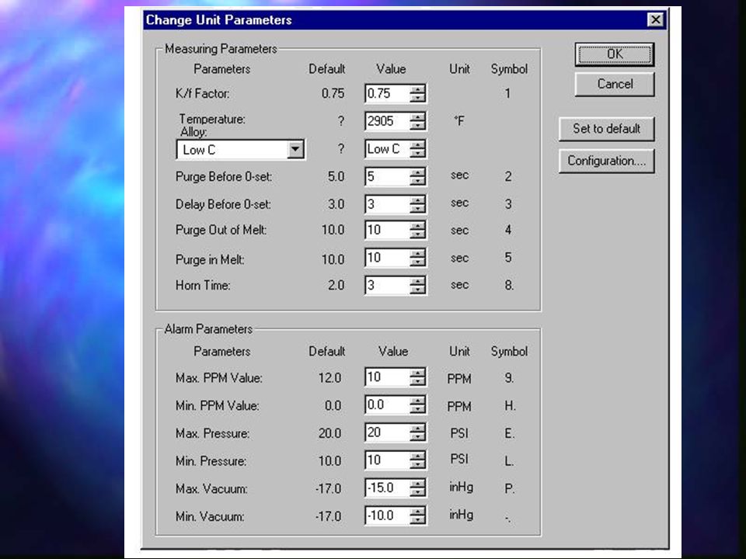This screenshot has width=746, height=559.
Task: Increase Delay Before 0-set with the up arrow
Action: pos(418,200)
